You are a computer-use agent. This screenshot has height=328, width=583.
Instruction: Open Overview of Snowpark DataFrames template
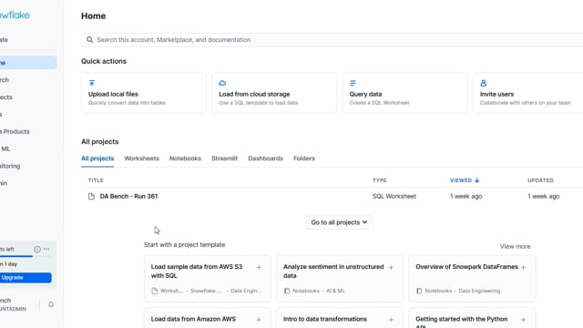(472, 279)
